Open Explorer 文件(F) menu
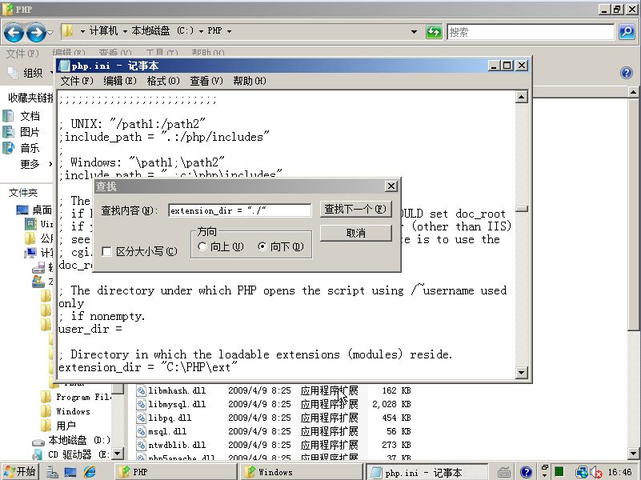The image size is (641, 480). click(22, 53)
